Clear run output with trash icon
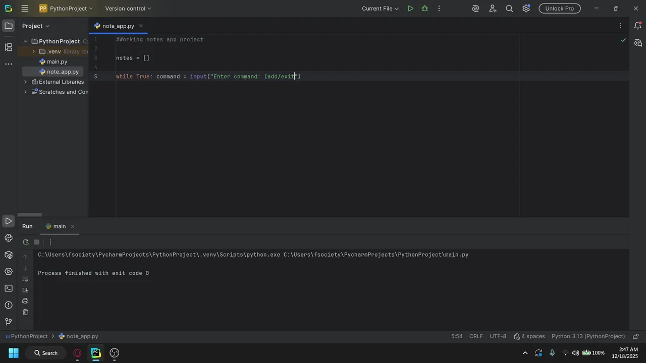646x363 pixels. [25, 312]
